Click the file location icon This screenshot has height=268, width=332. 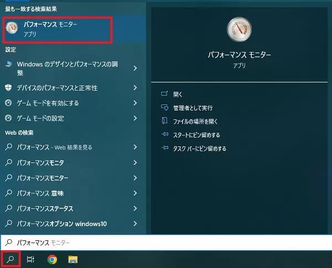(164, 121)
